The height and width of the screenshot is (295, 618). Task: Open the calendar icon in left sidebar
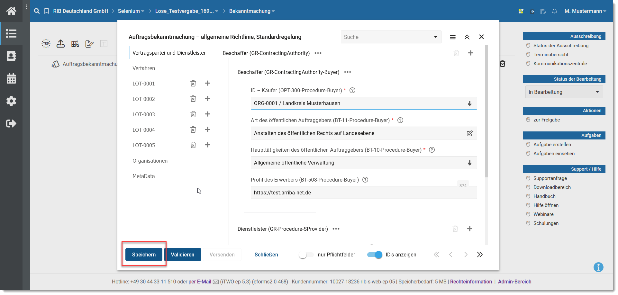[x=11, y=78]
